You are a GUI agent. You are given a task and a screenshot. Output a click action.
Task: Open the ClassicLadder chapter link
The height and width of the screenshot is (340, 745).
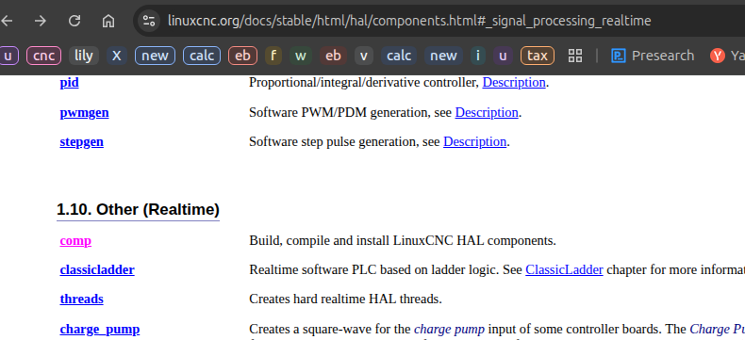point(564,269)
